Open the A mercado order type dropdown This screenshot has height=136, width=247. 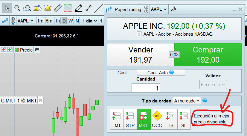pyautogui.click(x=187, y=101)
